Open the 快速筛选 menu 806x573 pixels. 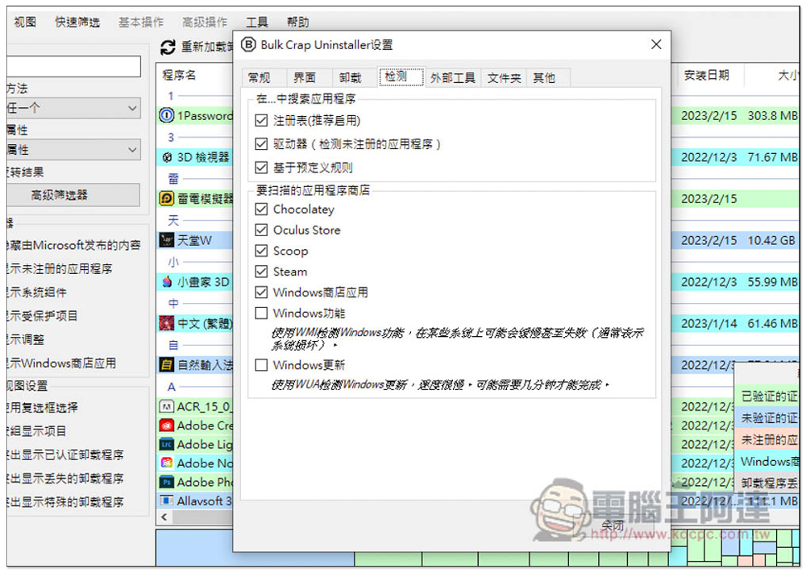pyautogui.click(x=77, y=22)
